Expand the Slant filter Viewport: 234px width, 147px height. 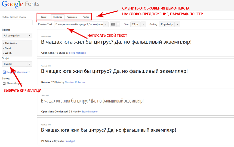pos(7,48)
